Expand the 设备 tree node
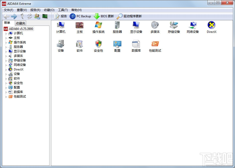 click(x=6, y=74)
